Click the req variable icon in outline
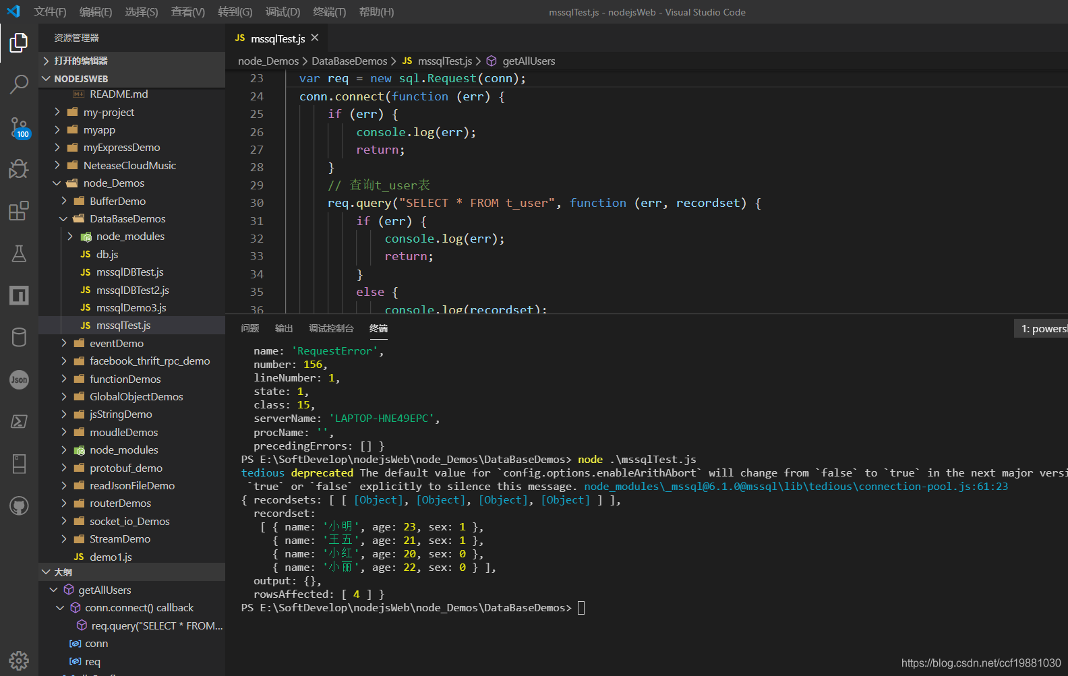 (x=76, y=662)
